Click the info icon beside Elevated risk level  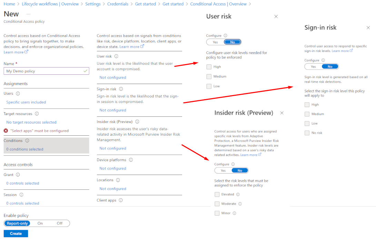pyautogui.click(x=238, y=195)
